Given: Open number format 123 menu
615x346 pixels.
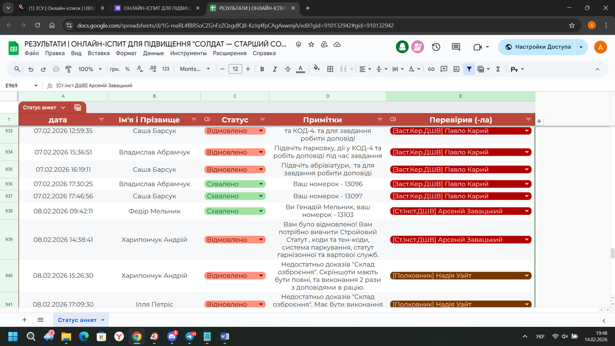Looking at the screenshot, I should click(x=166, y=69).
